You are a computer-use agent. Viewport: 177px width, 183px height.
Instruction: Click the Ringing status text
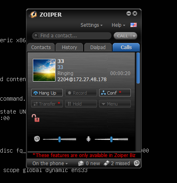tap(65, 73)
